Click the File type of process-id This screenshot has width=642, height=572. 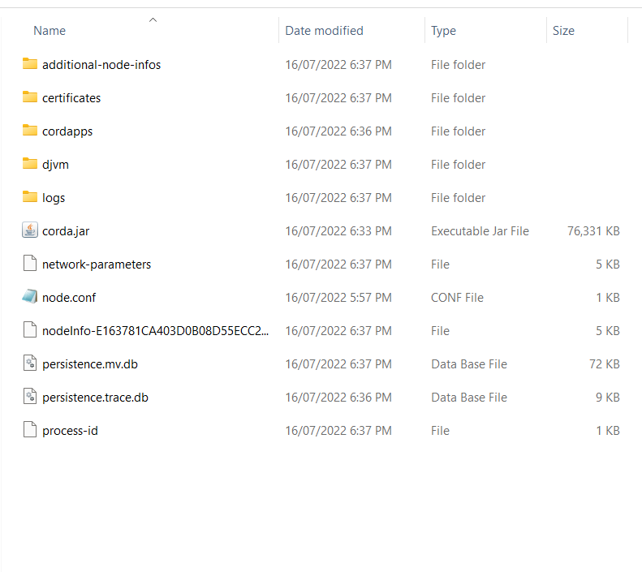click(440, 431)
